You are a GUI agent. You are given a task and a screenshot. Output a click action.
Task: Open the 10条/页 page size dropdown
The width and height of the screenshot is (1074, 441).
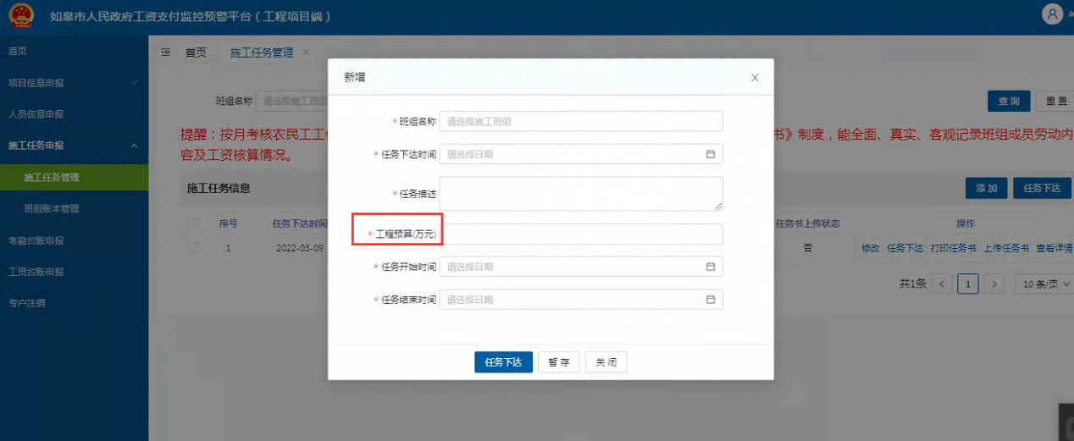pyautogui.click(x=1044, y=284)
